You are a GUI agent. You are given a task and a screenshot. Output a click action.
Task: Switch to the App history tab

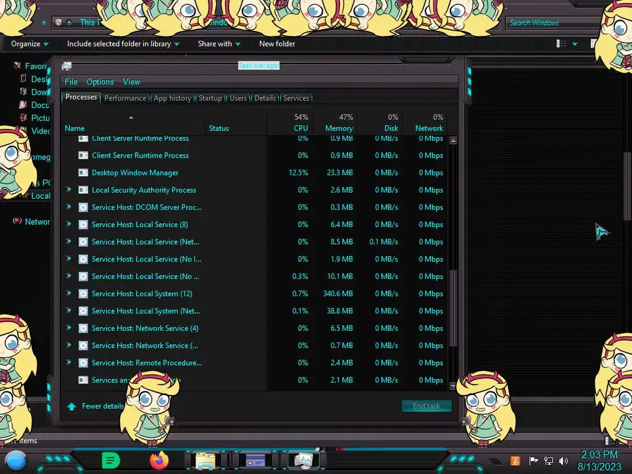[172, 98]
